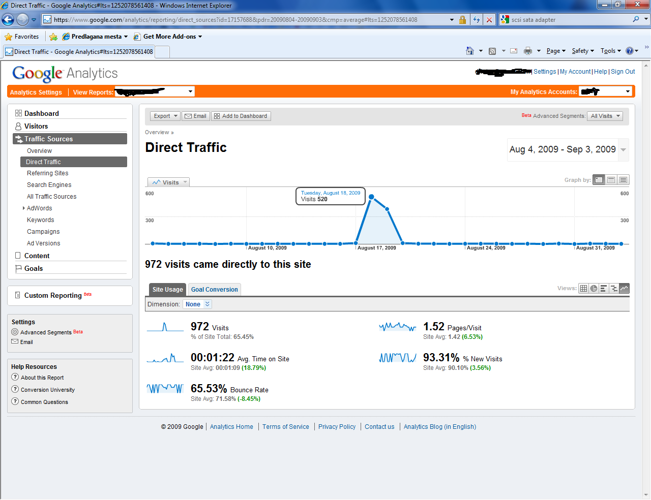
Task: Set graph by day
Action: [599, 180]
